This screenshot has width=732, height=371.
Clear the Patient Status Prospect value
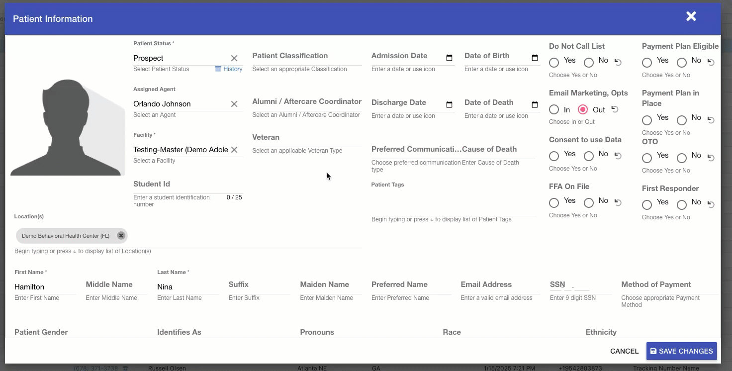click(234, 58)
